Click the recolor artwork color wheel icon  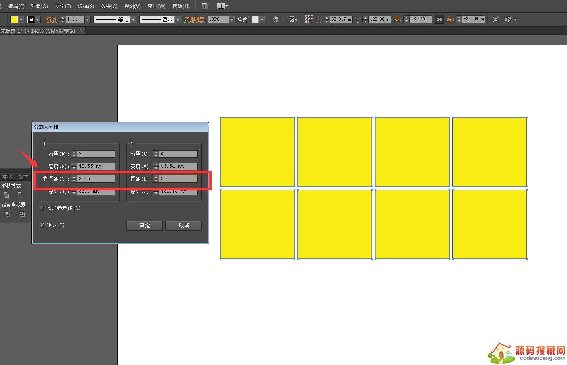(275, 19)
